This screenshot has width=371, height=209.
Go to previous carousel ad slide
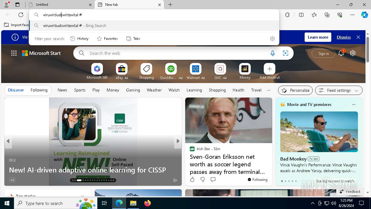pos(8,141)
